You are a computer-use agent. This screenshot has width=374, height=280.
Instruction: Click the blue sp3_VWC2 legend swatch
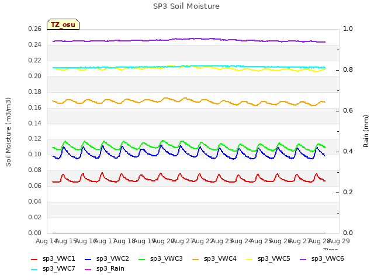coord(88,259)
